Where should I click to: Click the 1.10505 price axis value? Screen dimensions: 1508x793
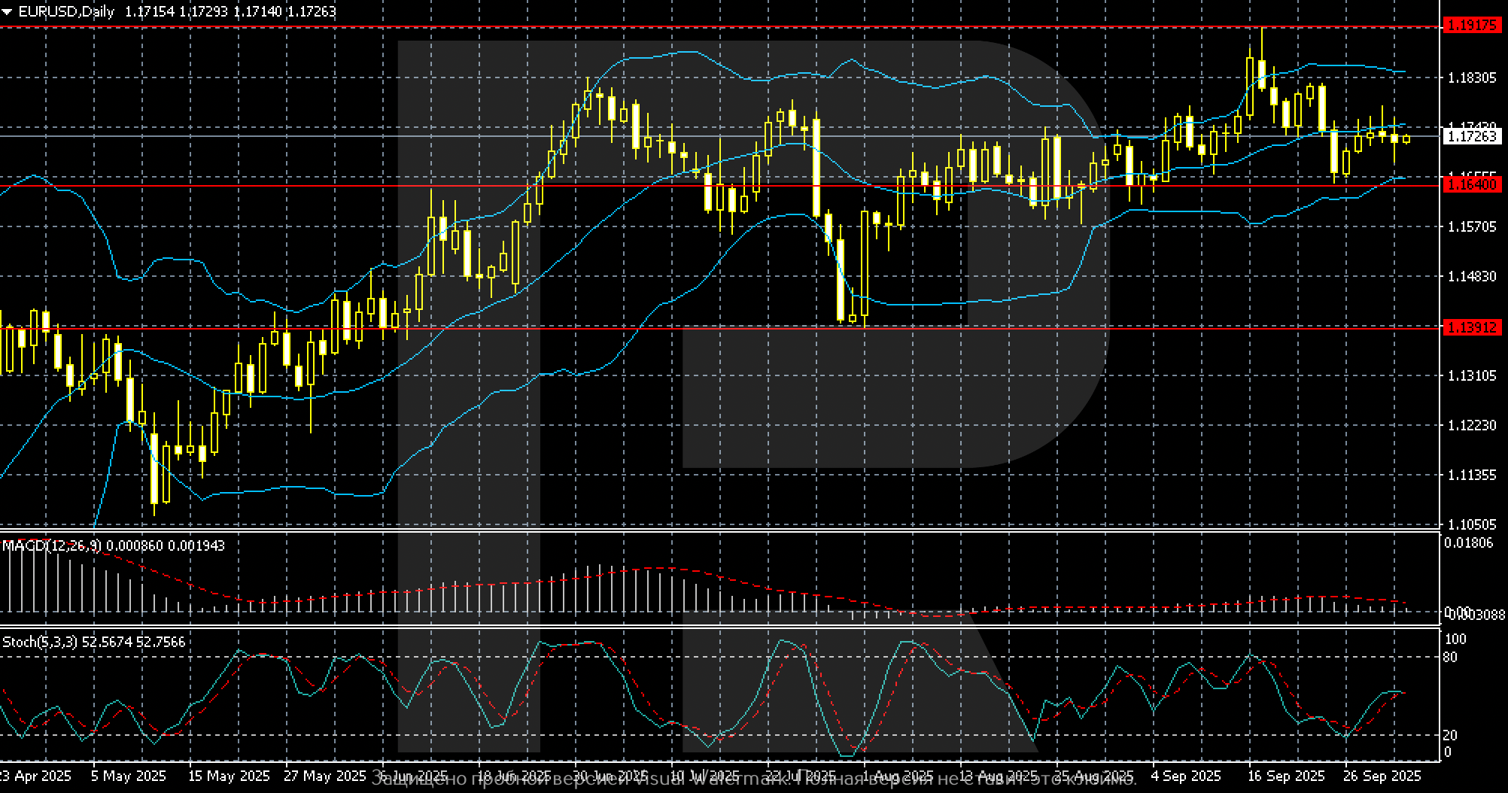click(x=1470, y=524)
